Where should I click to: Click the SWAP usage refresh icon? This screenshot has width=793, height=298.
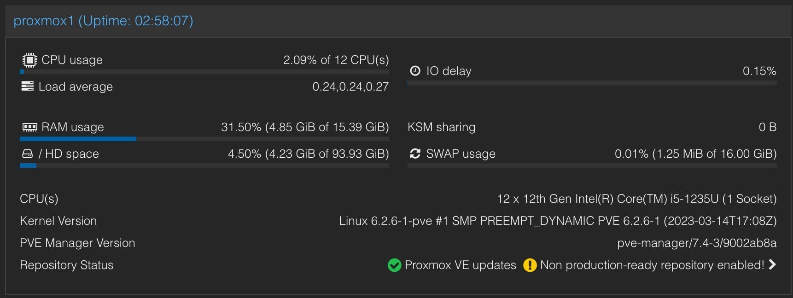click(415, 154)
